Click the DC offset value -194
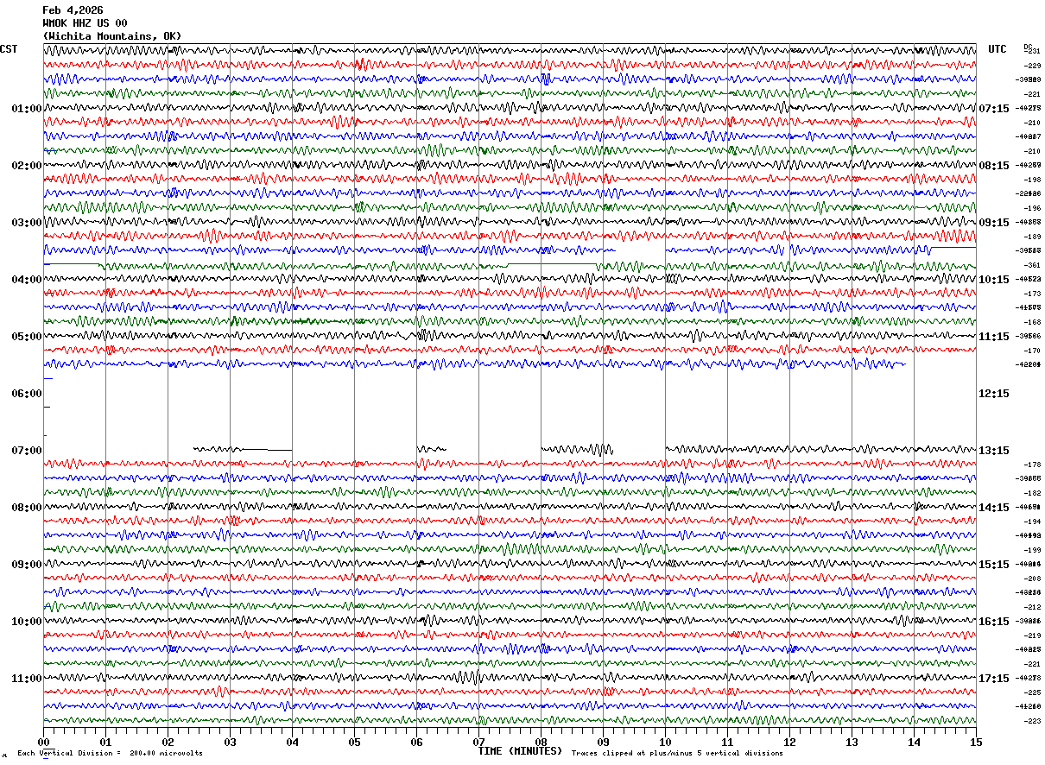This screenshot has width=1045, height=765. tap(1032, 522)
